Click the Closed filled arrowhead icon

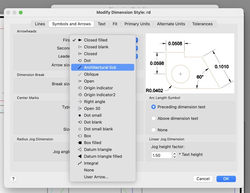pyautogui.click(x=80, y=40)
